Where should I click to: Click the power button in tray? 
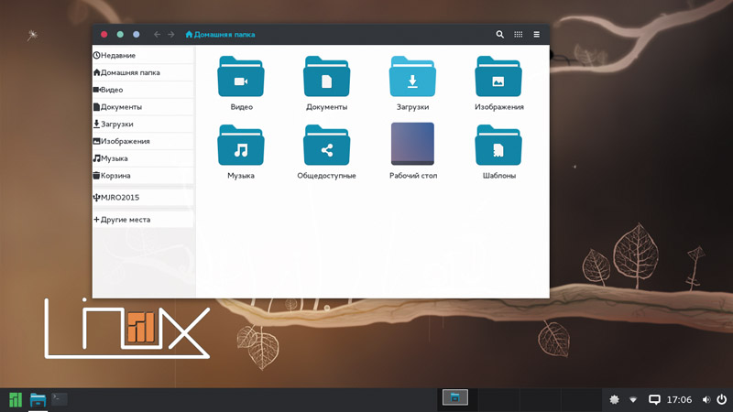click(722, 399)
